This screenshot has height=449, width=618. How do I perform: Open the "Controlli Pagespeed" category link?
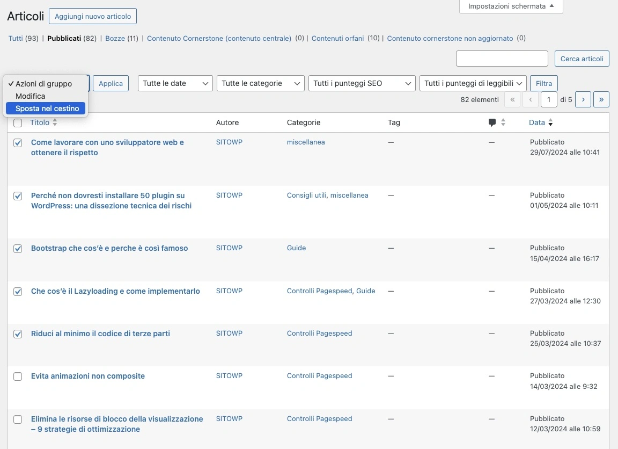click(x=319, y=333)
